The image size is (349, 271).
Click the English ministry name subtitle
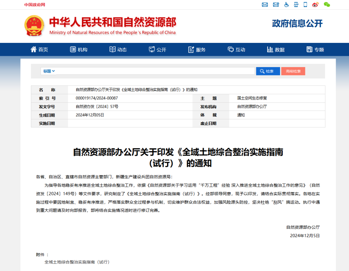[113, 33]
